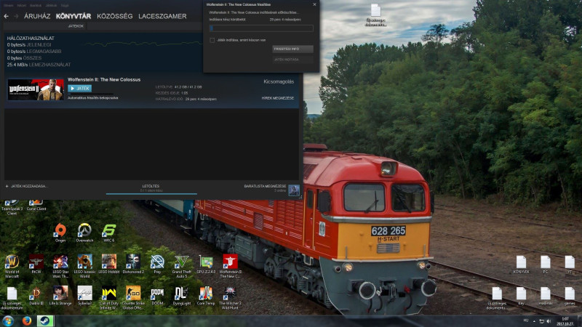This screenshot has height=327, width=582.
Task: Select Life Is Strange desktop icon
Action: (x=60, y=296)
